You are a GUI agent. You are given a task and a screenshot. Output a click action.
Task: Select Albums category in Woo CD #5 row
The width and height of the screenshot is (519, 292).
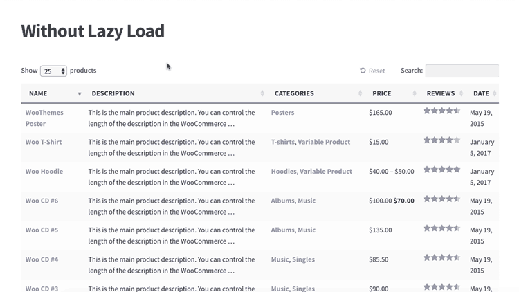(x=282, y=230)
